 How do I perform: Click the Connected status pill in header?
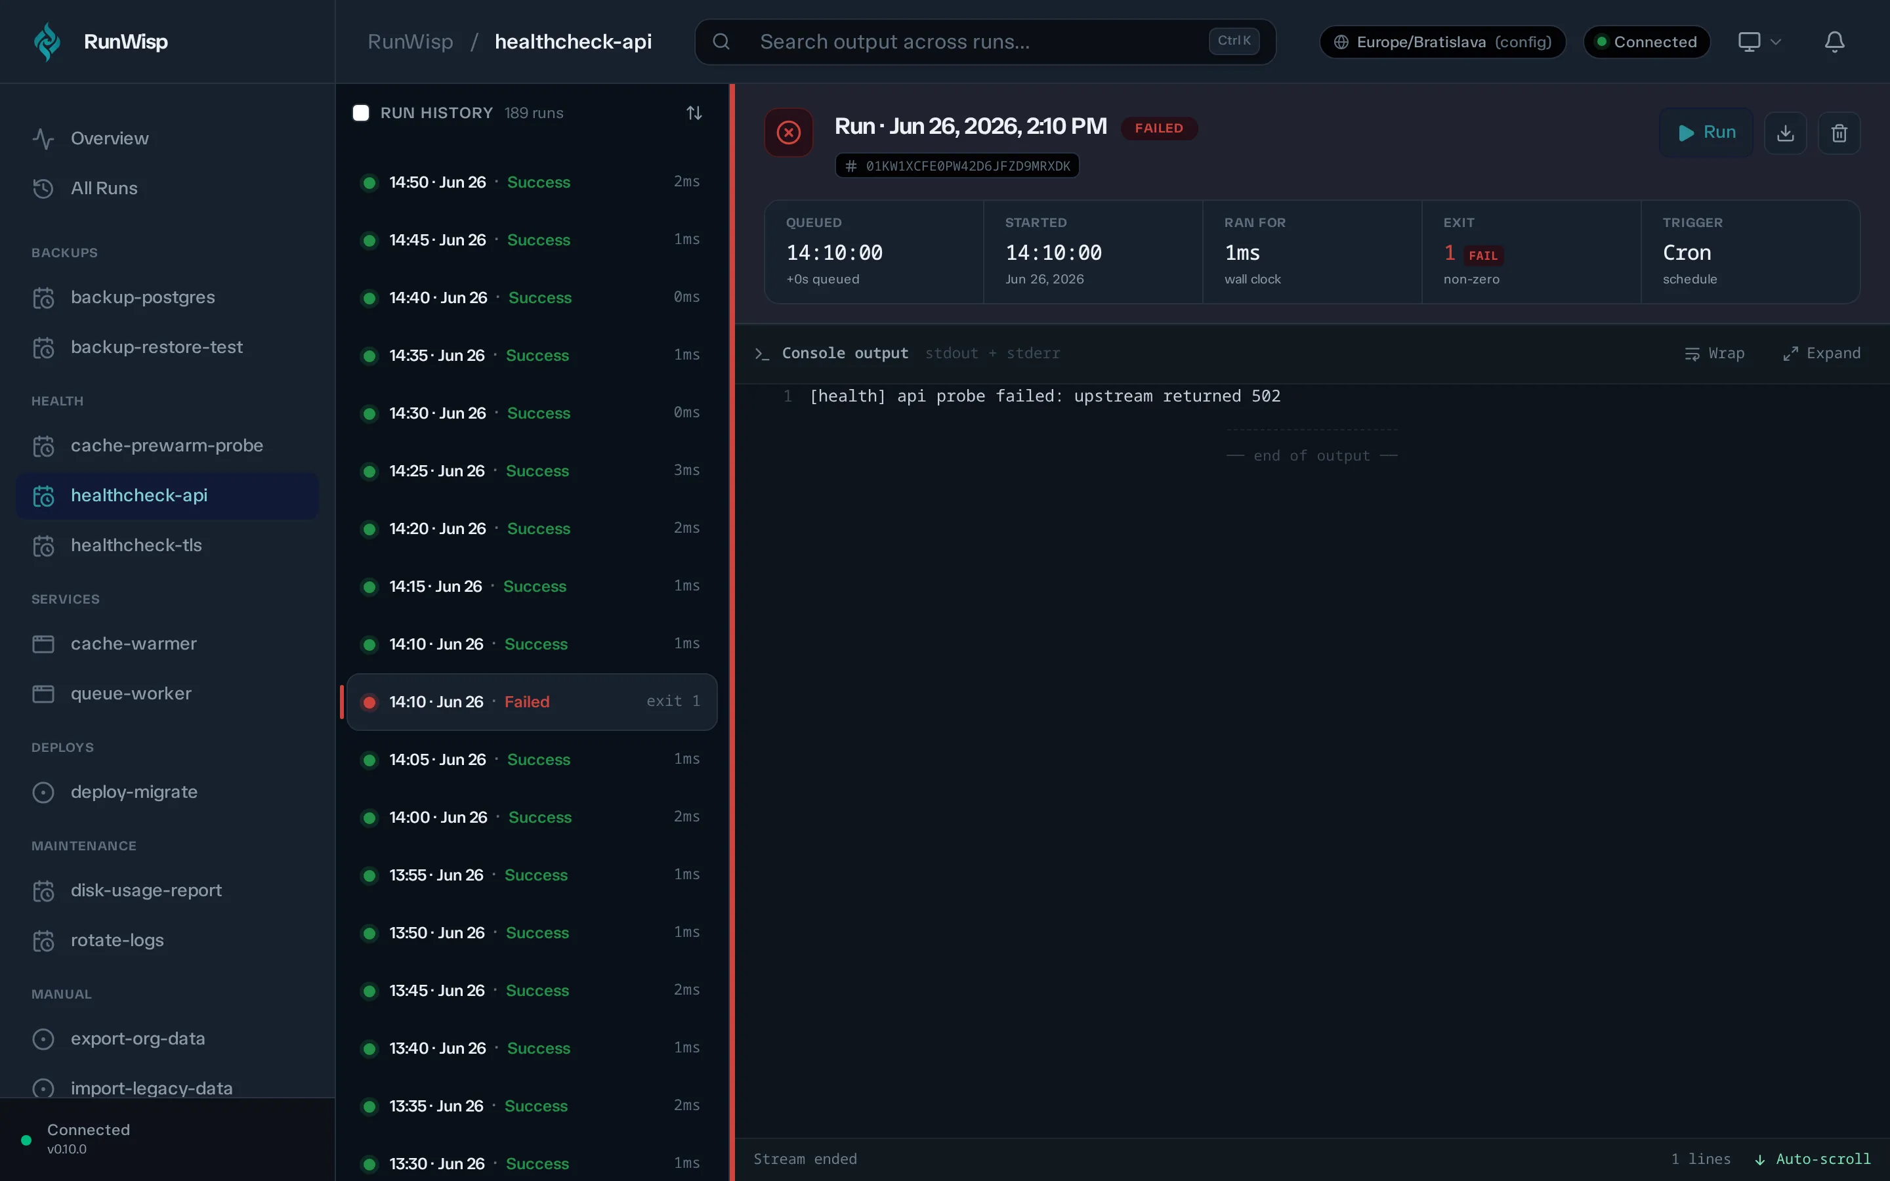click(x=1647, y=41)
